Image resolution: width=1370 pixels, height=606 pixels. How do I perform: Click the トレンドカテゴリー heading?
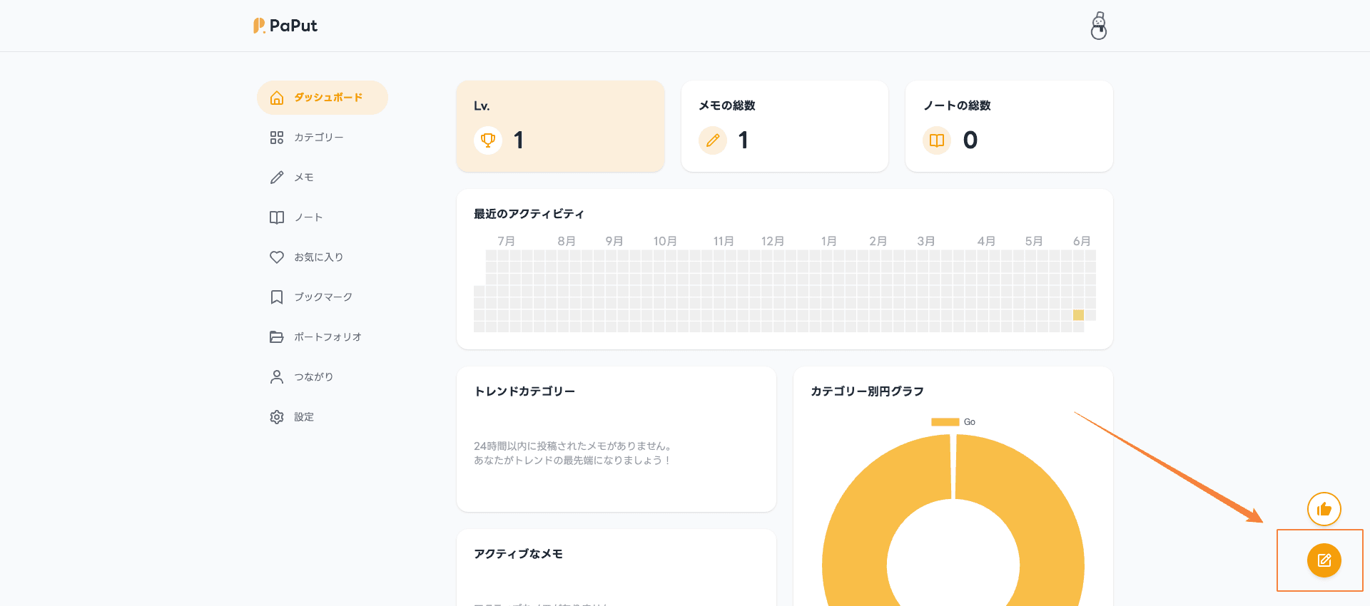click(x=524, y=391)
